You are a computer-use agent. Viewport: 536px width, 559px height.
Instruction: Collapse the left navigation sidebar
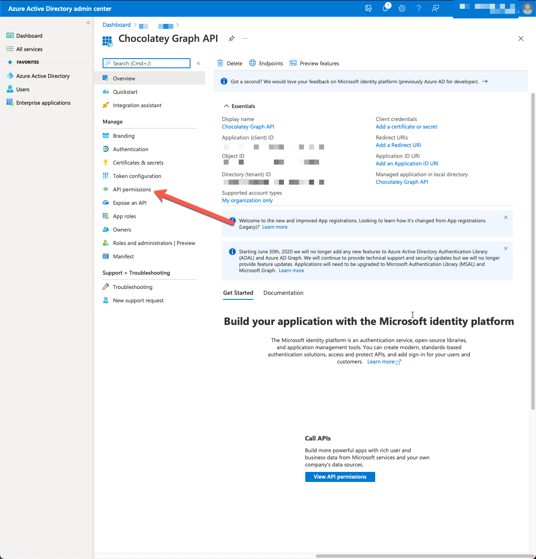coord(88,23)
